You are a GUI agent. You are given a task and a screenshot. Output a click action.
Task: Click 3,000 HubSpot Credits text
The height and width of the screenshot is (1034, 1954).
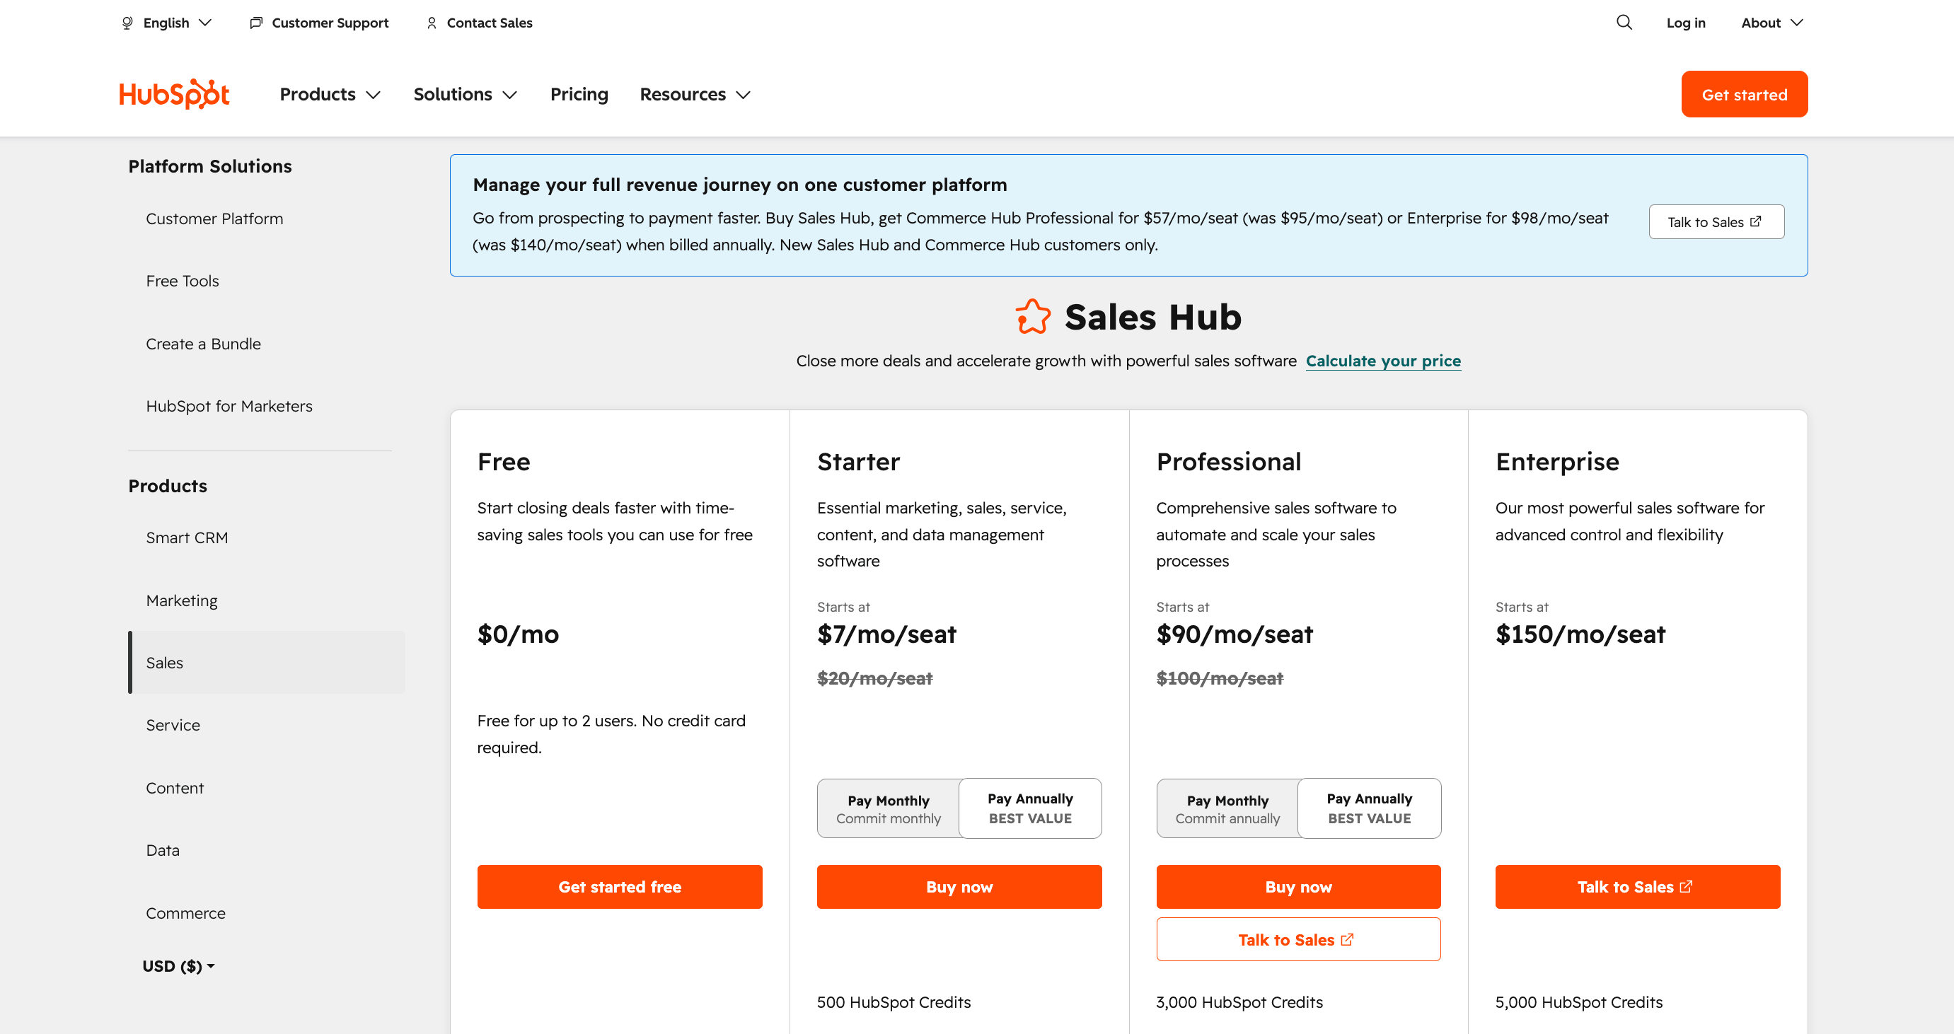coord(1239,1002)
